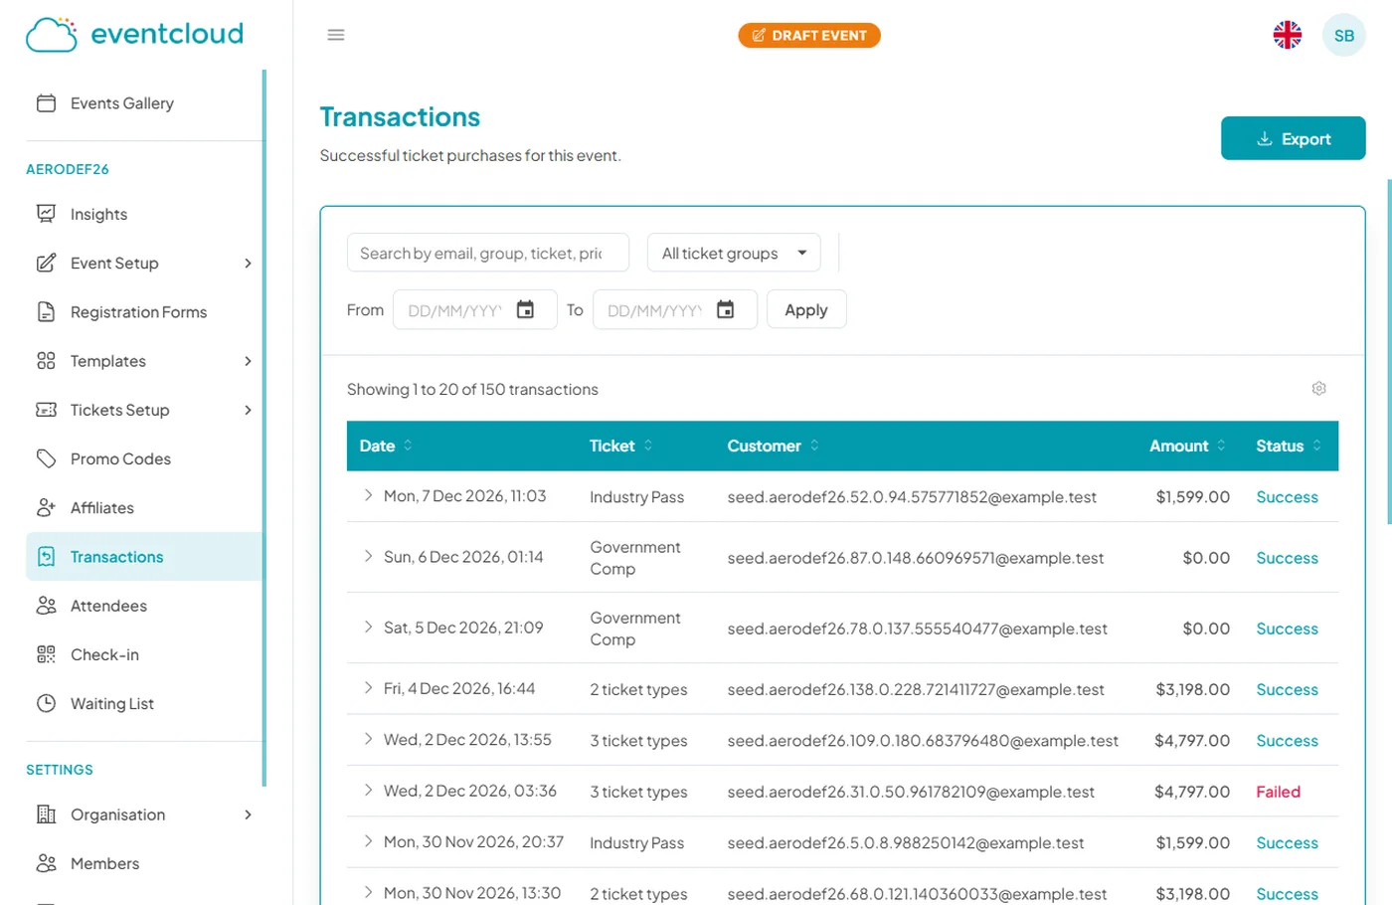Viewport: 1392px width, 905px height.
Task: Toggle the hamburger menu icon
Action: (x=336, y=35)
